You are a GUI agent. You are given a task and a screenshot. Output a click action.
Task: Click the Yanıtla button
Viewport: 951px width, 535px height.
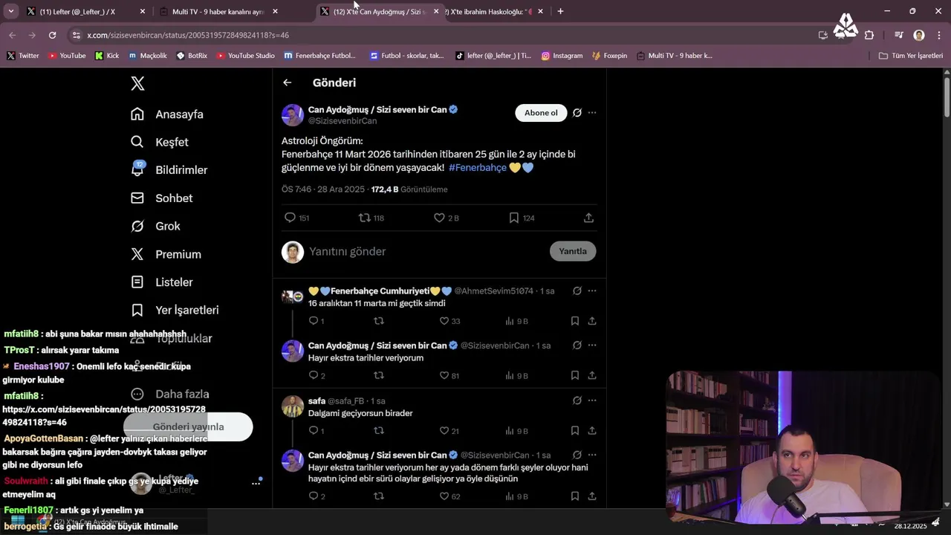pos(573,251)
